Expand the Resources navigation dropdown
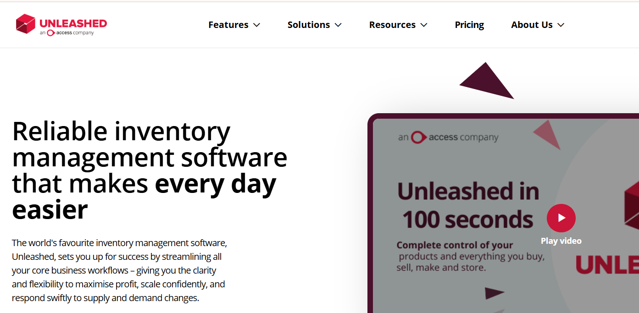The height and width of the screenshot is (313, 639). click(x=398, y=25)
